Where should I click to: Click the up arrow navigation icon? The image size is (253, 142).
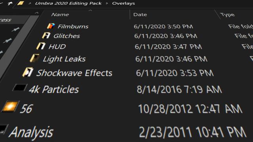tap(10, 3)
